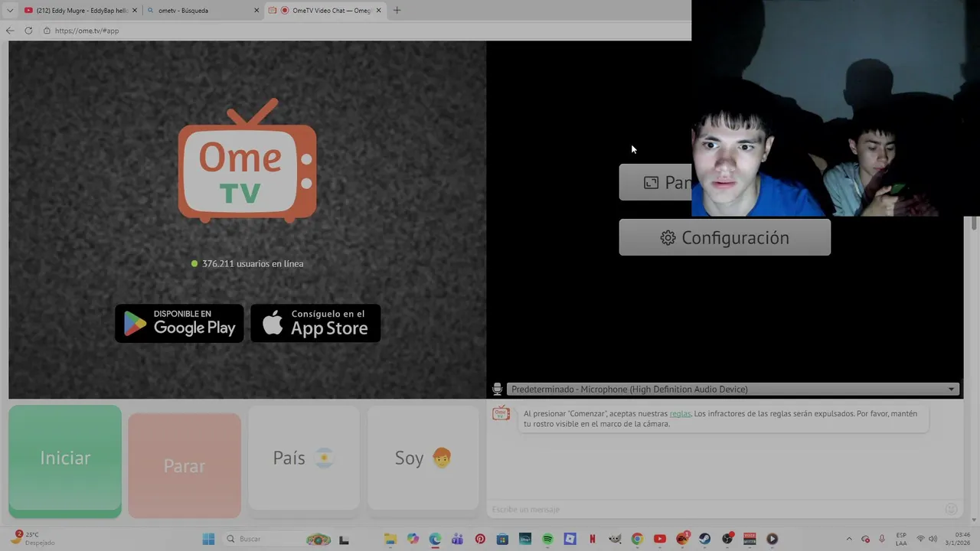Open the País country selector
980x551 pixels.
coord(304,458)
